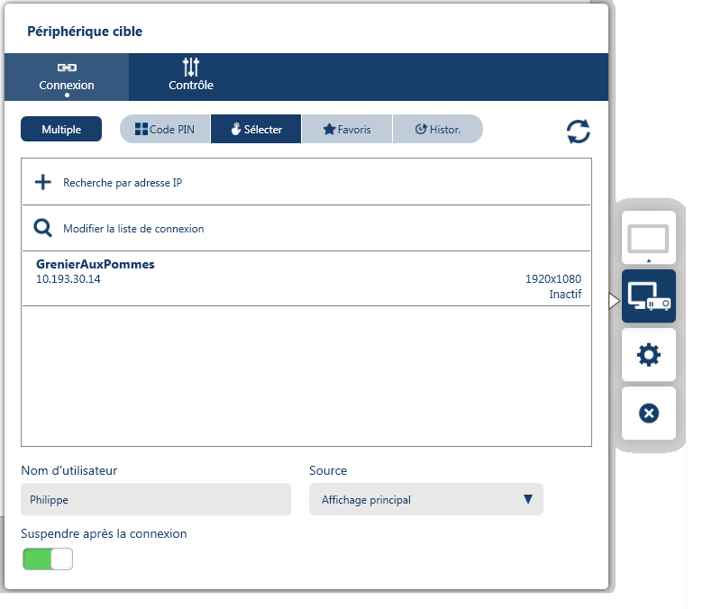
Task: Open settings via the gear icon
Action: [648, 355]
